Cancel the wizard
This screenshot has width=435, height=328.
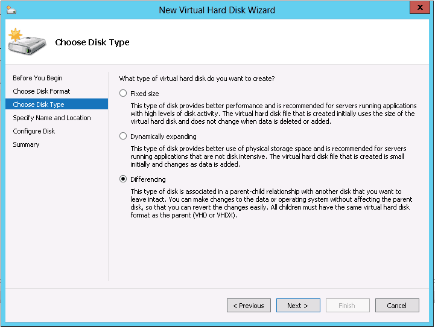(x=396, y=306)
